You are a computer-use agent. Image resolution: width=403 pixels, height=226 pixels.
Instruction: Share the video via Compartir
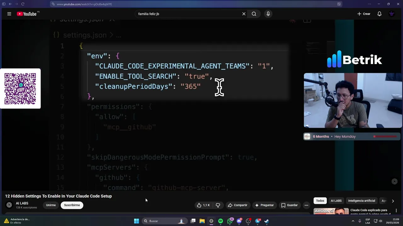click(x=238, y=205)
